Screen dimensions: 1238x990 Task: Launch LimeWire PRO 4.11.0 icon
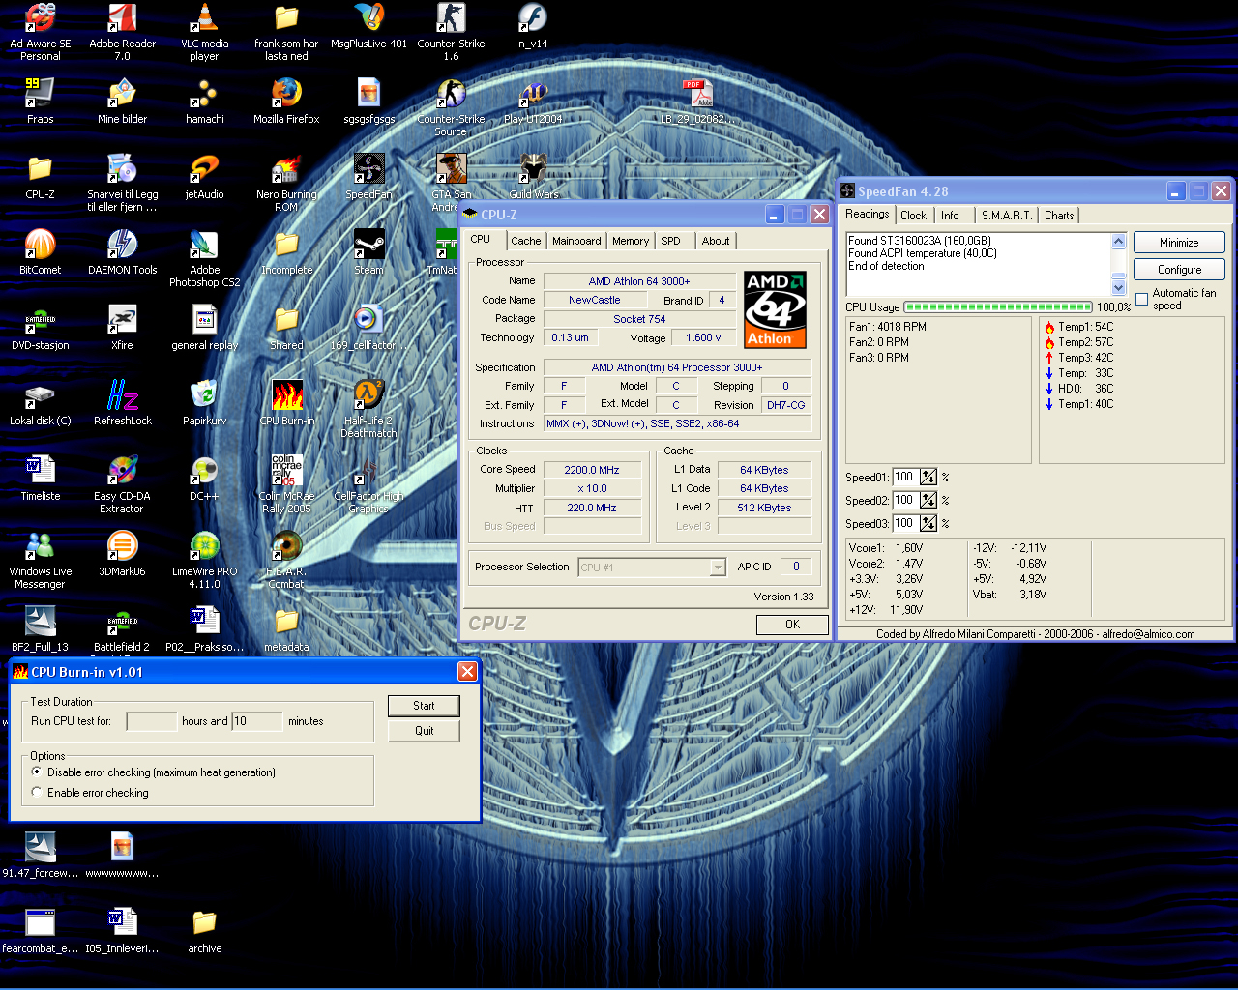pyautogui.click(x=204, y=561)
